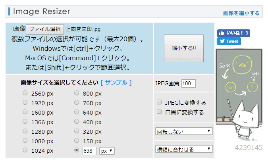Open the 回転しない rotation dropdown
The width and height of the screenshot is (268, 163).
tap(184, 131)
